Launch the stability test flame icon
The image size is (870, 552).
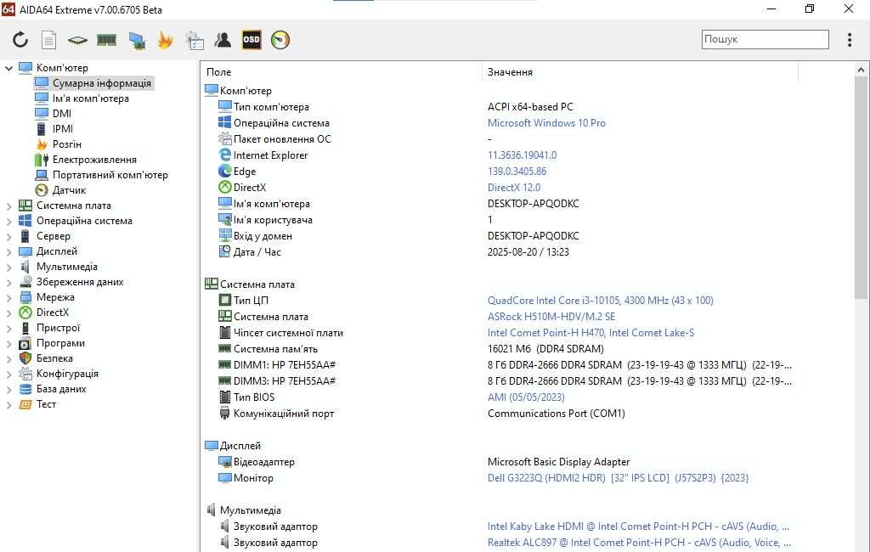(x=166, y=40)
